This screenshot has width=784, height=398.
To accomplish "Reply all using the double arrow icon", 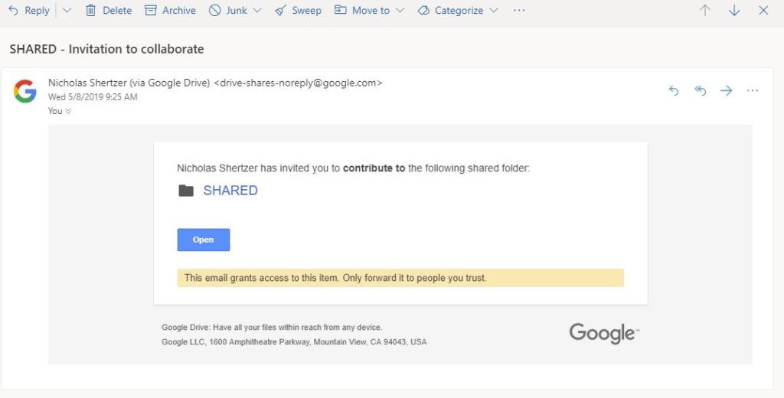I will pos(701,90).
